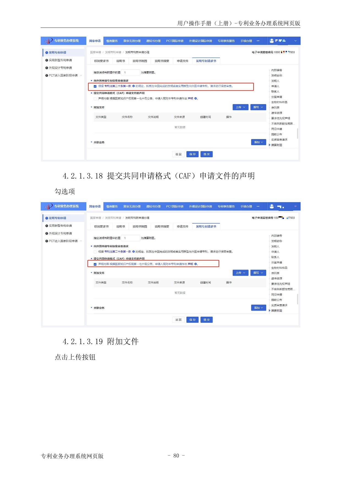Click the 外观设计专利申请 sidebar icon in lower screenshot

point(47,234)
